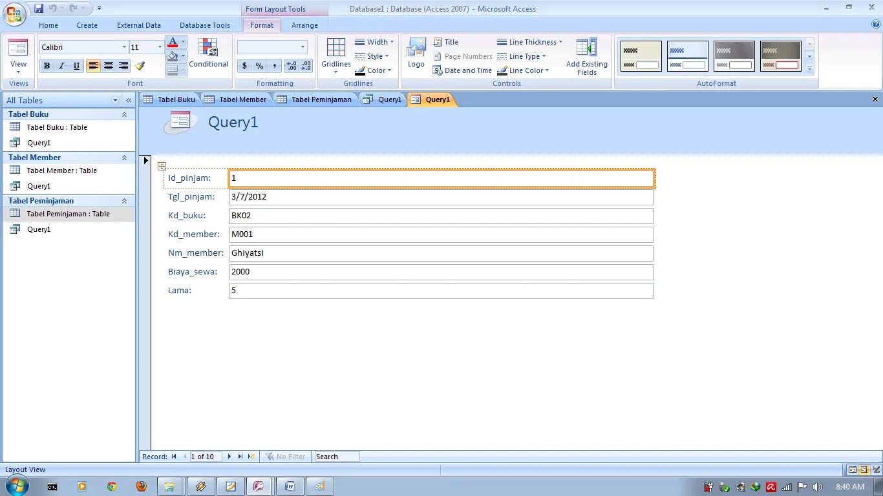Apply bold formatting
Viewport: 883px width, 496px height.
pyautogui.click(x=47, y=66)
